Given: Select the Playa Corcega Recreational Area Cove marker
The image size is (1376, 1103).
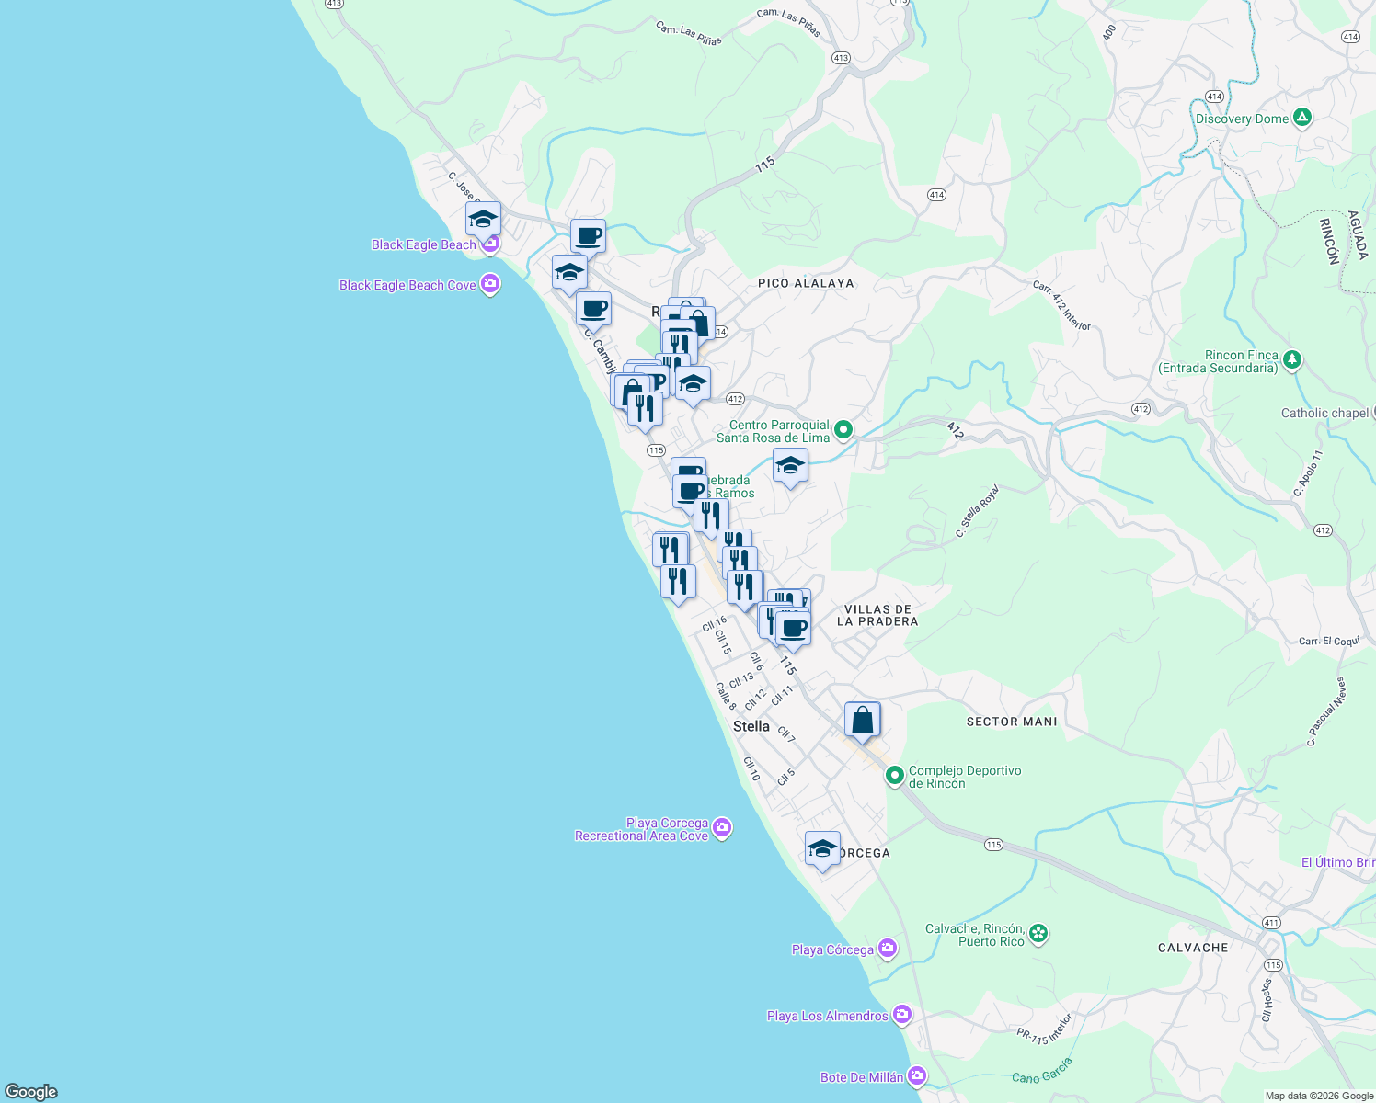Looking at the screenshot, I should (x=723, y=828).
